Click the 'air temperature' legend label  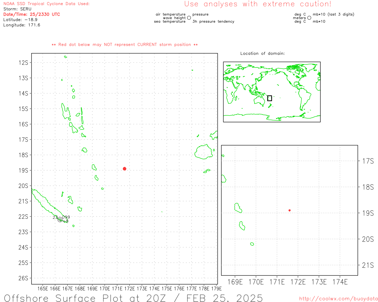pyautogui.click(x=171, y=14)
